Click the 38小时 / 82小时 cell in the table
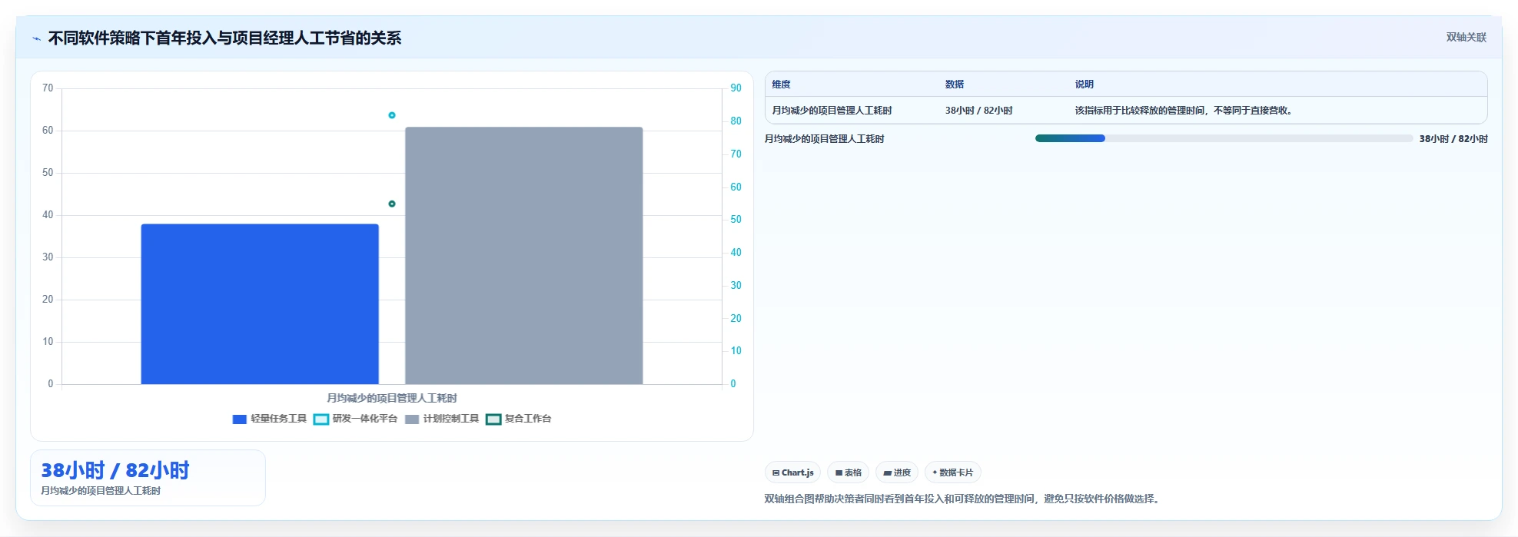Image resolution: width=1518 pixels, height=537 pixels. click(979, 111)
